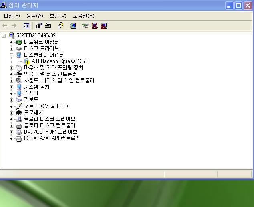Viewport: 254px width, 207px height.
Task: Click the Print toolbar icon
Action: (x=48, y=26)
